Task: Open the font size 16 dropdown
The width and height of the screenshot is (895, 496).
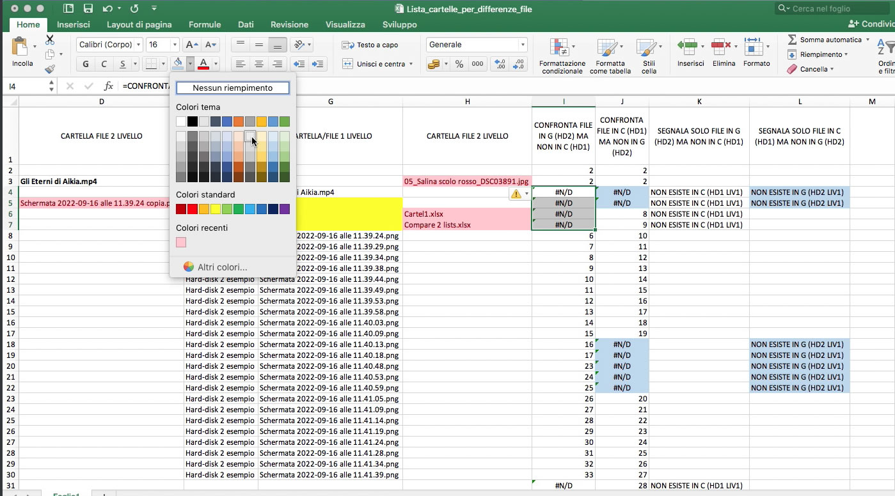Action: [175, 45]
